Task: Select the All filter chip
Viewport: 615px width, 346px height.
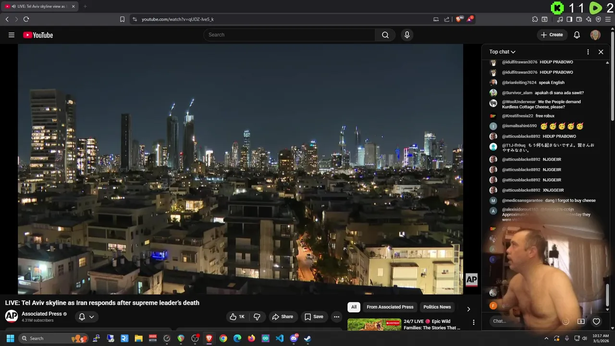Action: 354,307
